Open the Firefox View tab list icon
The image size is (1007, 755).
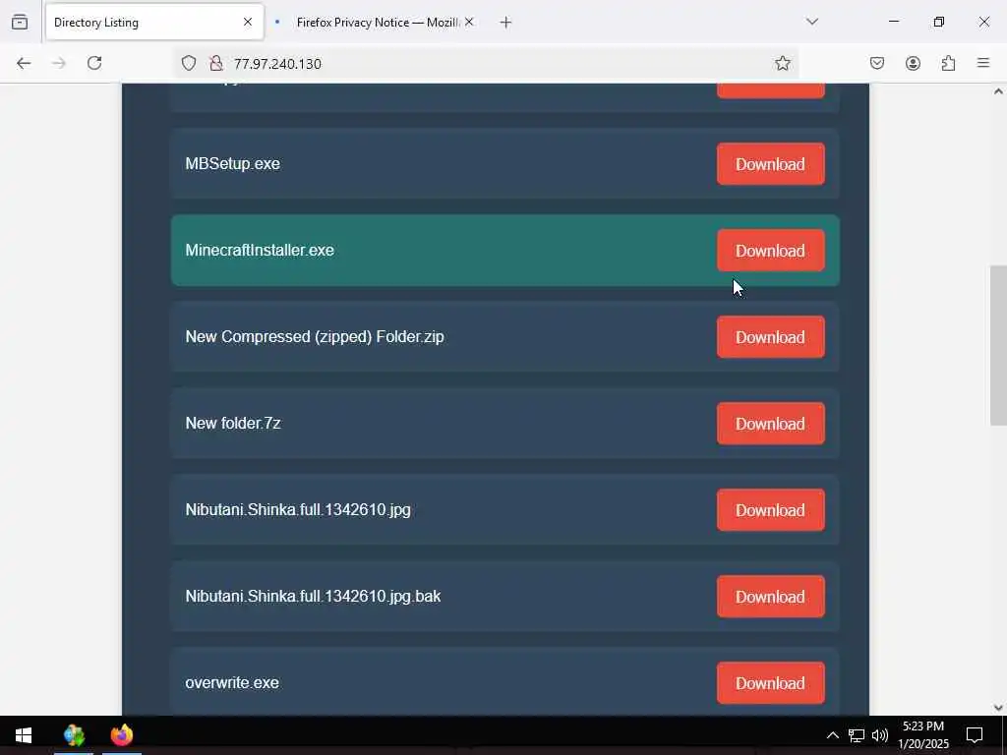click(x=20, y=23)
